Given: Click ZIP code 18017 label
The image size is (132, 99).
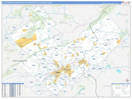Looking at the screenshot, I should coord(67,67).
